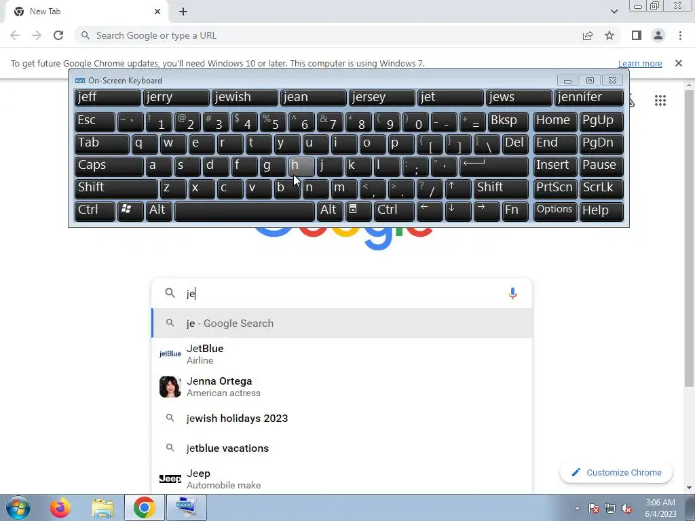Pick 'jeff' word prediction on keyboard
The image size is (695, 521).
[108, 98]
